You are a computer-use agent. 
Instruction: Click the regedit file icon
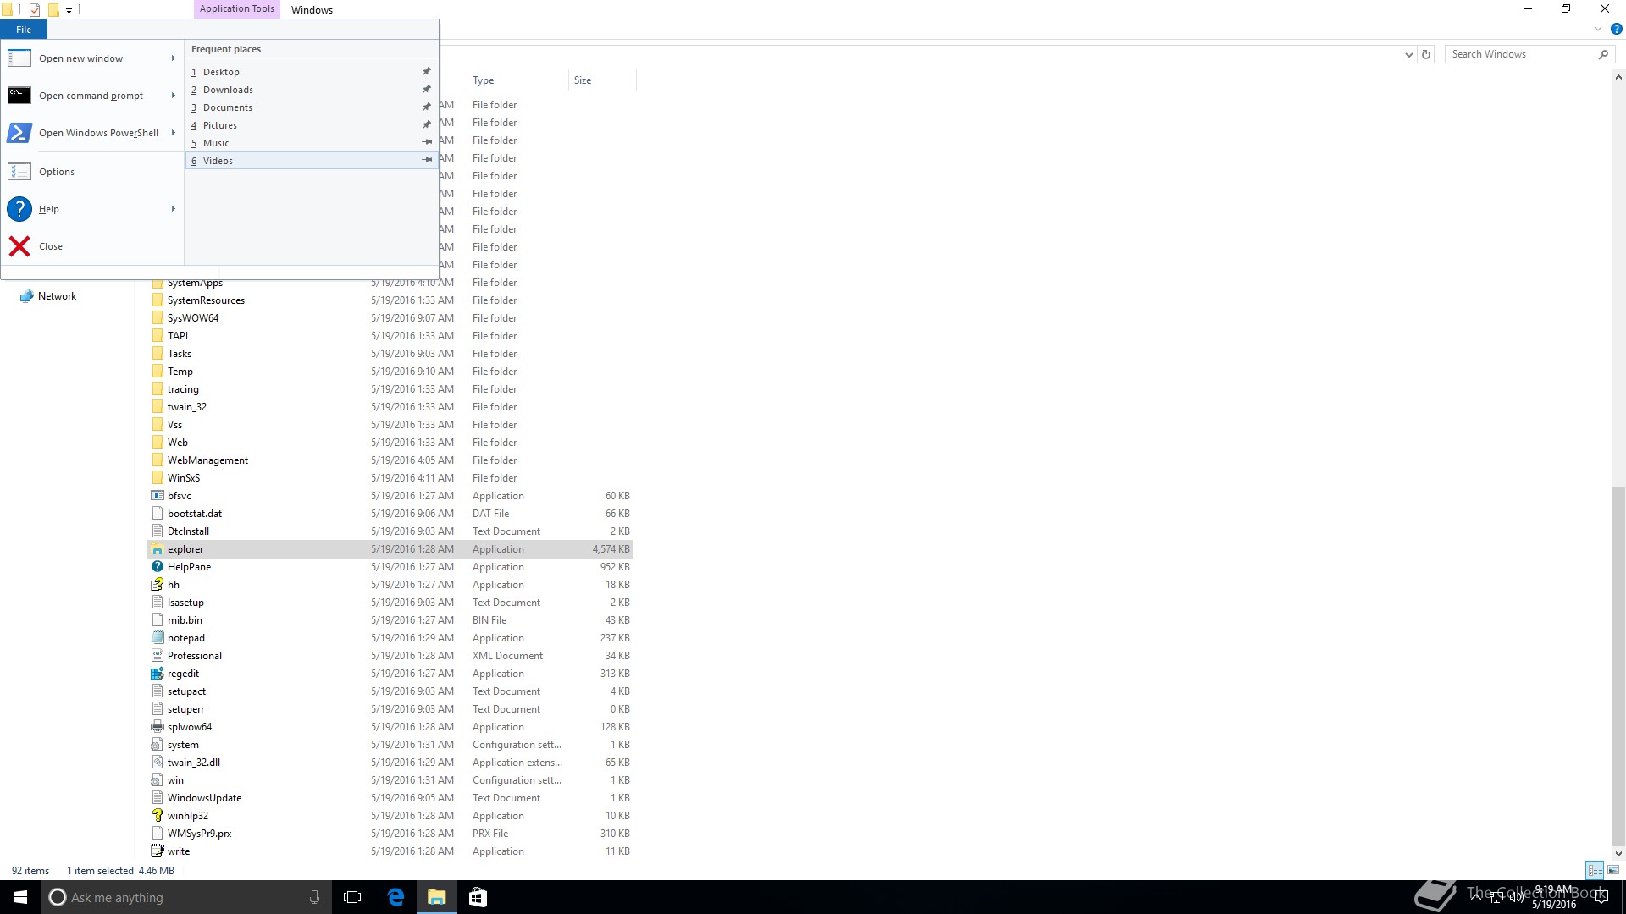point(157,674)
